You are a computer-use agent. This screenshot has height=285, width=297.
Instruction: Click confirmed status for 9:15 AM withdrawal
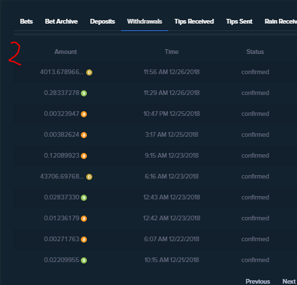click(255, 156)
